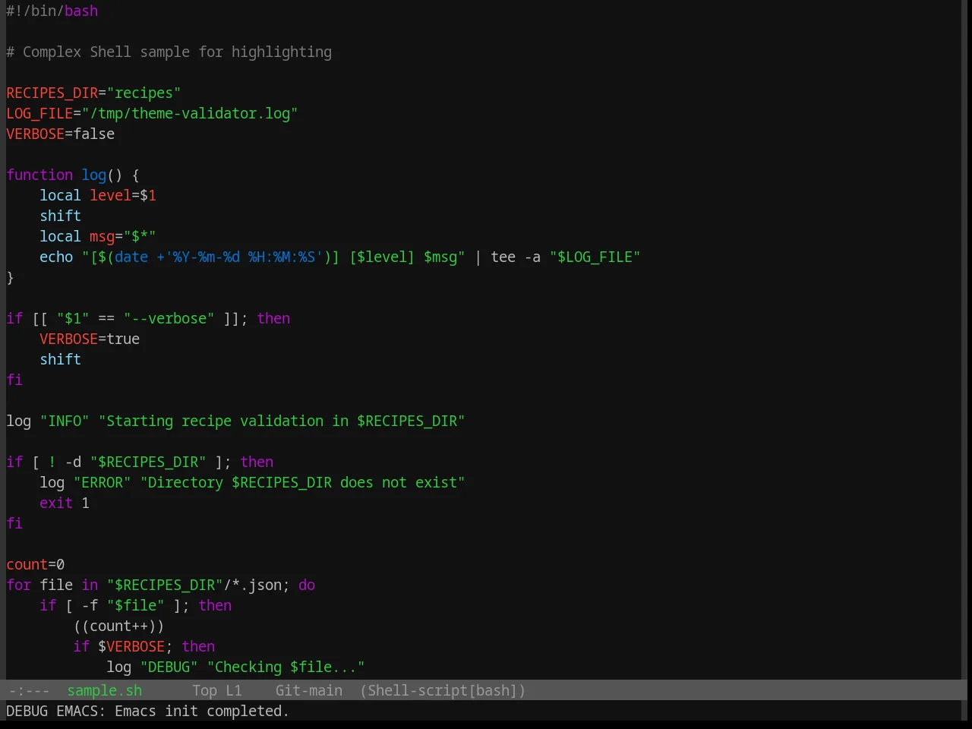
Task: Click 'Starting recipe validation in $RECIPES_DIR' string
Action: [282, 421]
